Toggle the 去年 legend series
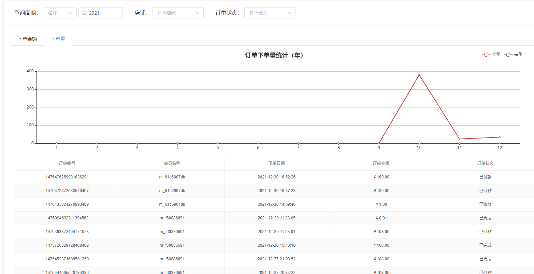The image size is (534, 274). 513,54
